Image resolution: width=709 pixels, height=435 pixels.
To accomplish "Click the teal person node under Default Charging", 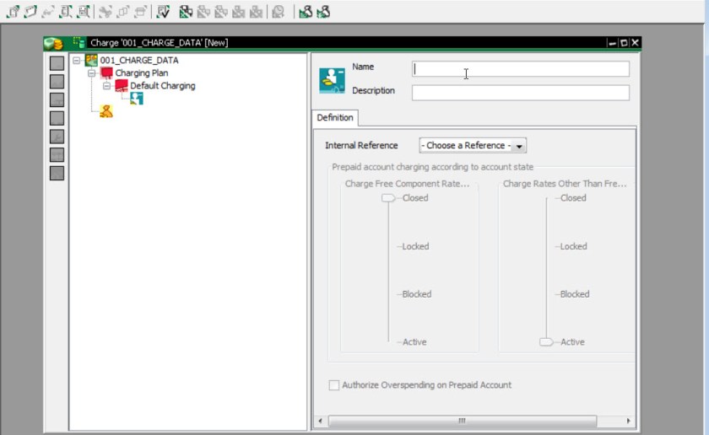I will 136,99.
